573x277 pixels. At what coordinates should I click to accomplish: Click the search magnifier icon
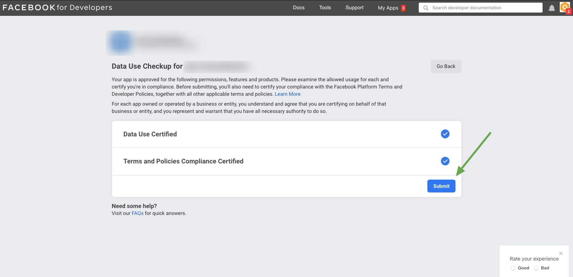(x=426, y=8)
